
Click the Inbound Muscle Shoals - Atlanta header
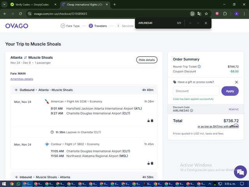coord(84,177)
